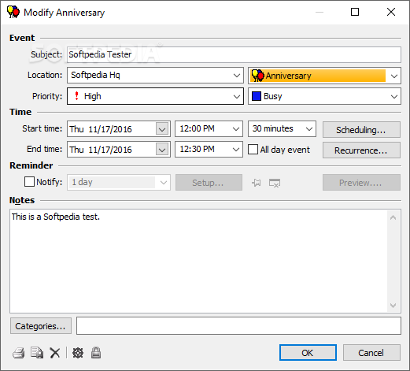The image size is (410, 371).
Task: Open the End time date picker
Action: click(x=162, y=150)
